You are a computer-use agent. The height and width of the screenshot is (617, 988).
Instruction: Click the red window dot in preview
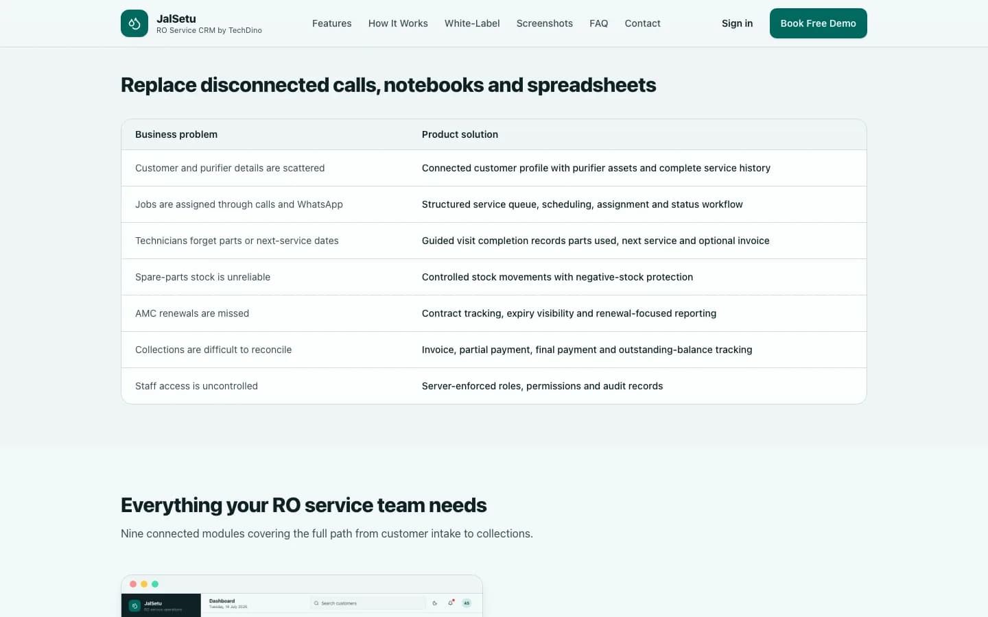pos(133,584)
